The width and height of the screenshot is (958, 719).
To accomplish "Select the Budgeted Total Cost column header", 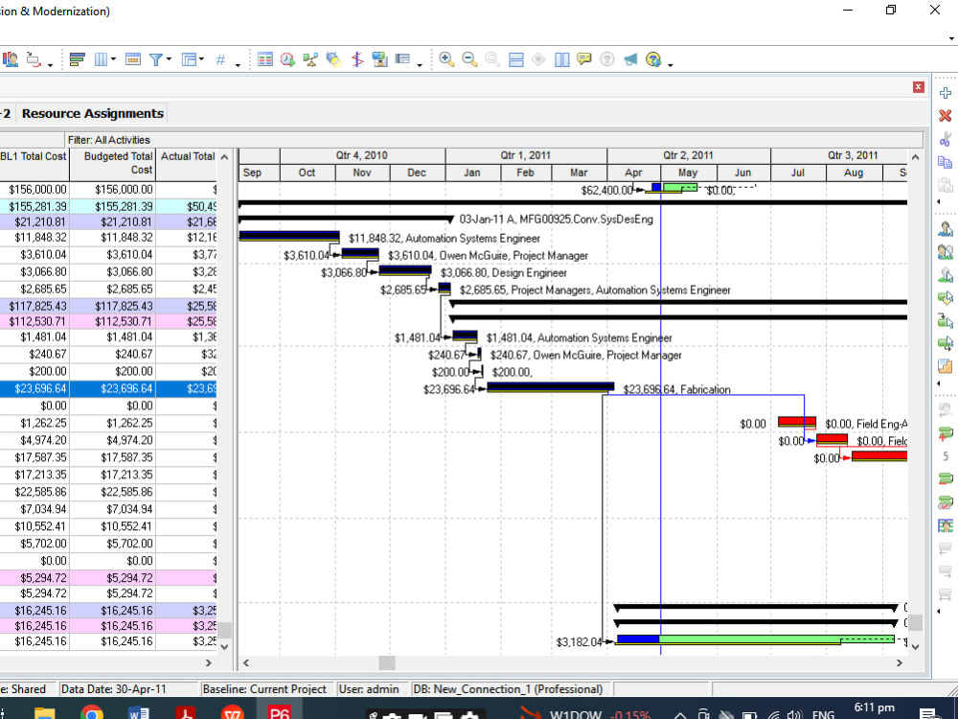I will tap(112, 164).
